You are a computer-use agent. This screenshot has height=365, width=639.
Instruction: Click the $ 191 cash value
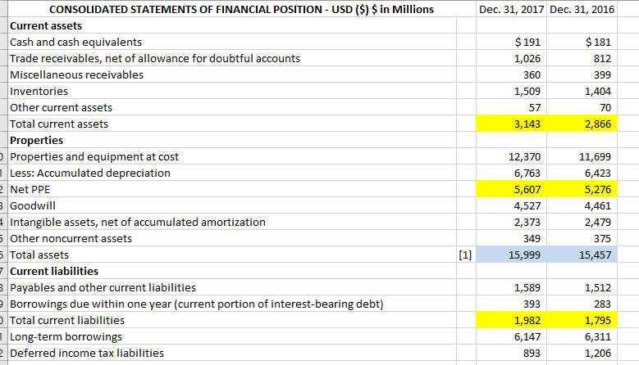(527, 42)
